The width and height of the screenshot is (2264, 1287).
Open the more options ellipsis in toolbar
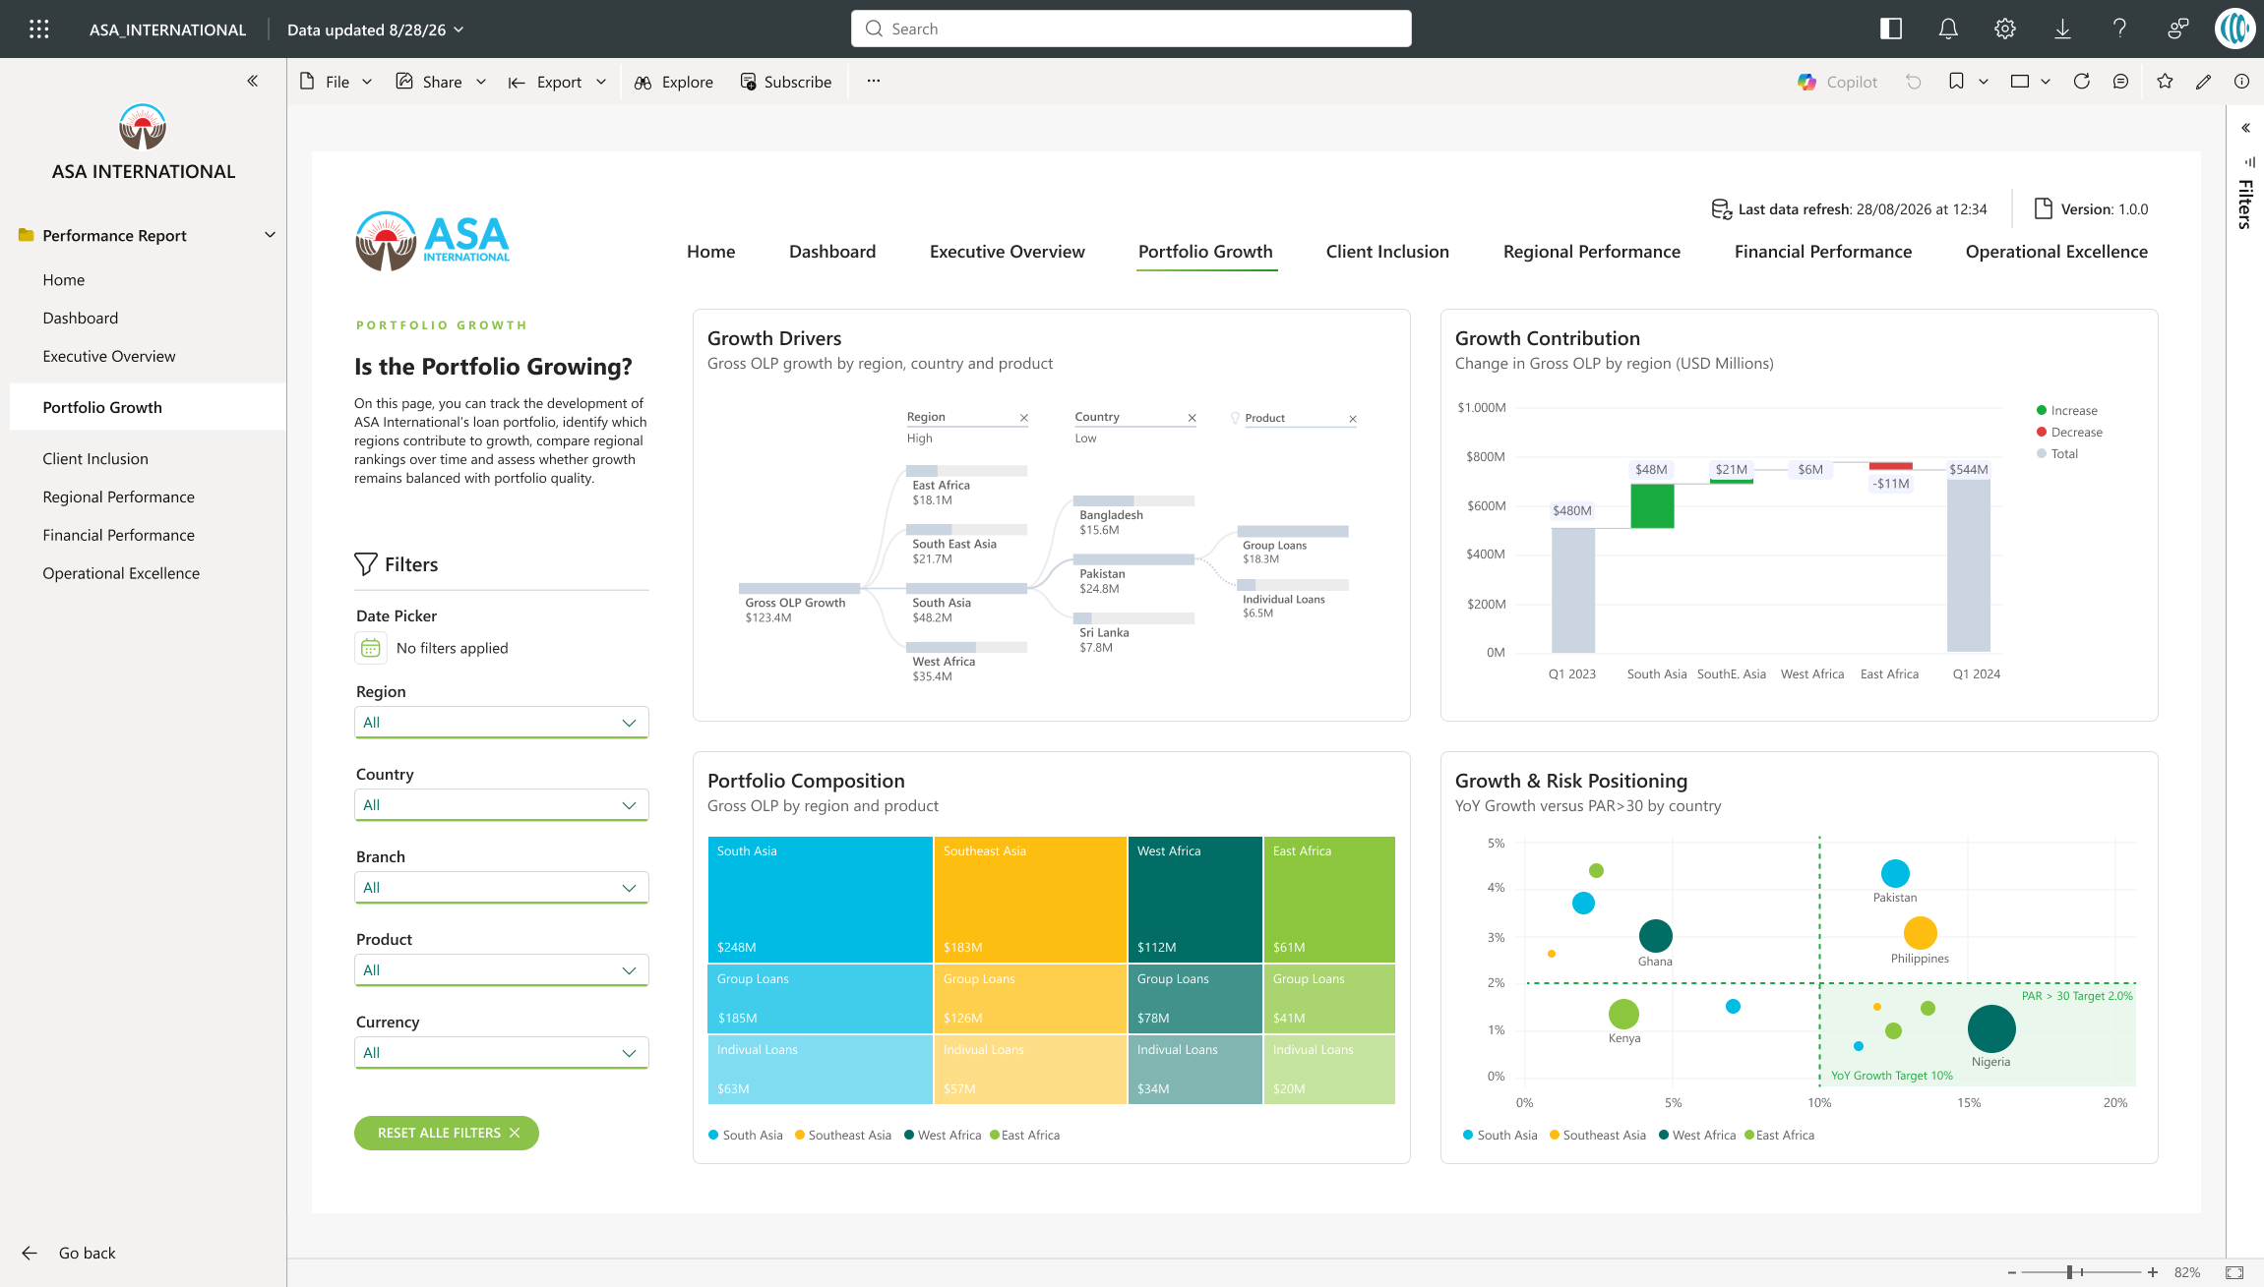(874, 82)
